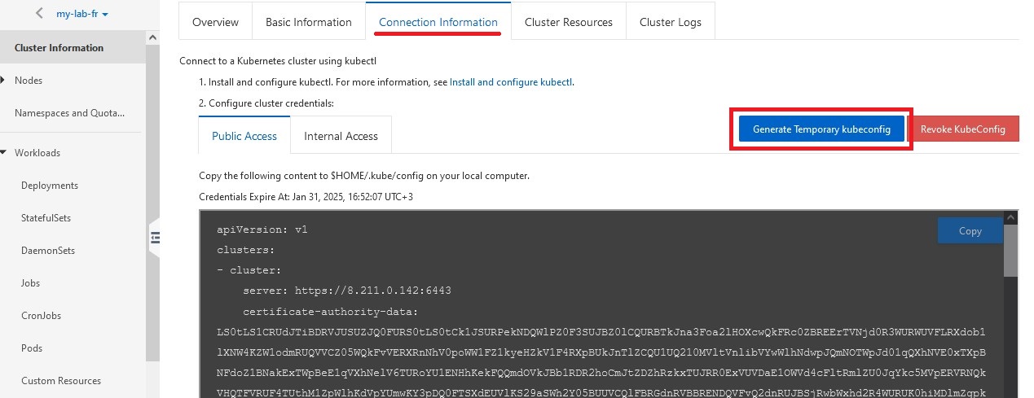Open Install and configure kubectl link
Image resolution: width=1034 pixels, height=398 pixels.
511,82
